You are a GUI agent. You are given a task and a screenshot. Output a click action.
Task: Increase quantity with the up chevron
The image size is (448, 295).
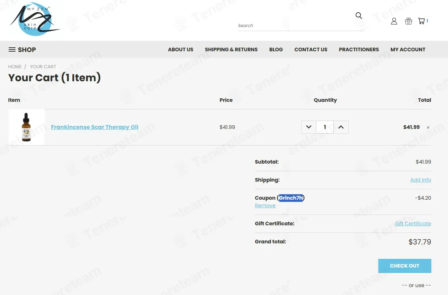pos(341,127)
